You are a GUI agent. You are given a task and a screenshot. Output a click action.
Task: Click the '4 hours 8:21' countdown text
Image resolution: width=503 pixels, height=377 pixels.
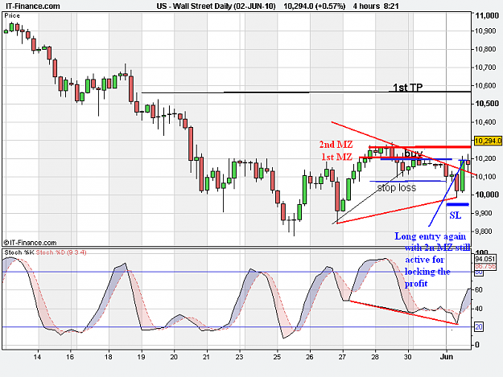coord(375,6)
